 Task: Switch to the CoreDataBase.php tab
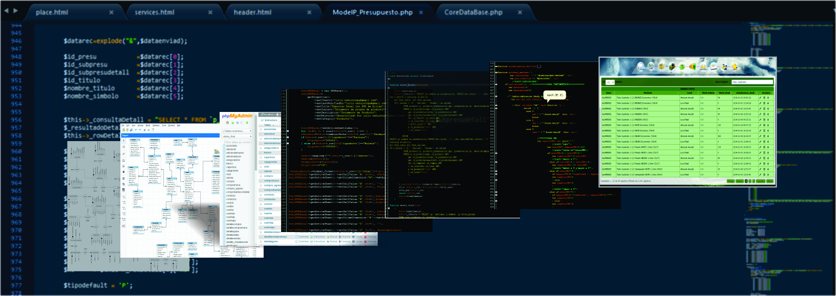473,12
